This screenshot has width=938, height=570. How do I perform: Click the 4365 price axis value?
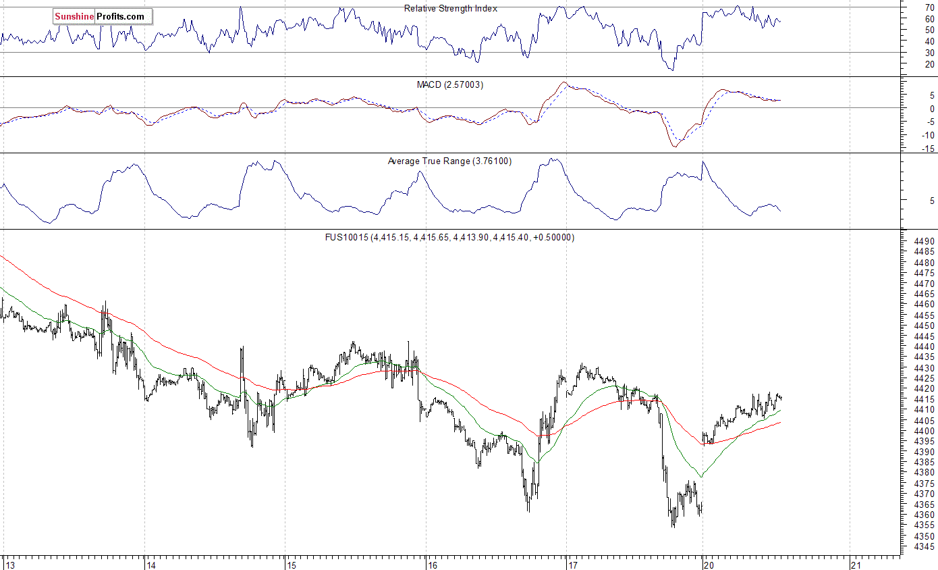coord(925,504)
